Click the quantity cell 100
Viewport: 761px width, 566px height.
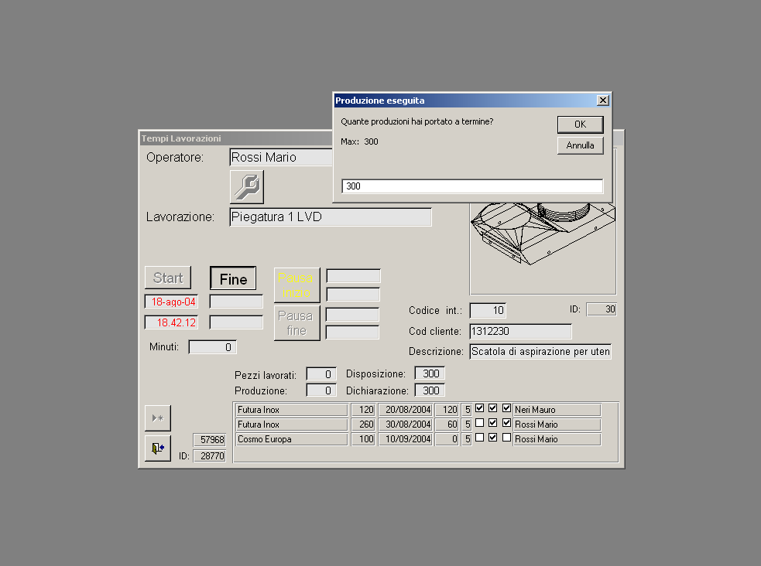click(x=363, y=439)
